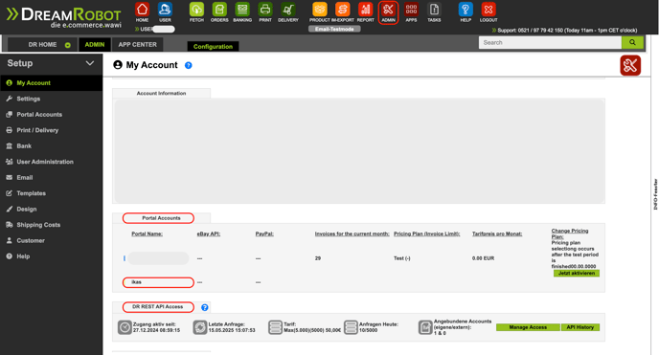659x355 pixels.
Task: Open the FETCH icon
Action: click(196, 10)
